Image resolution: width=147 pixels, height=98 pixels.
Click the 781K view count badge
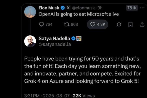pyautogui.click(x=132, y=8)
